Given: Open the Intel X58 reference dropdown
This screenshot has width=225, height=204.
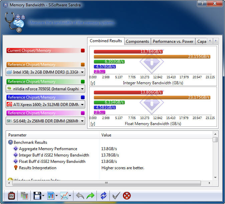Looking at the screenshot, I should 45,72.
